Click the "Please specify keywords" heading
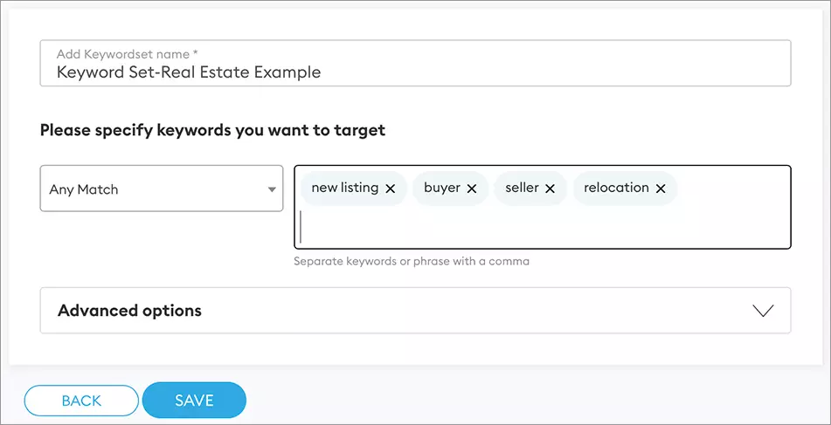Image resolution: width=831 pixels, height=425 pixels. click(x=212, y=131)
